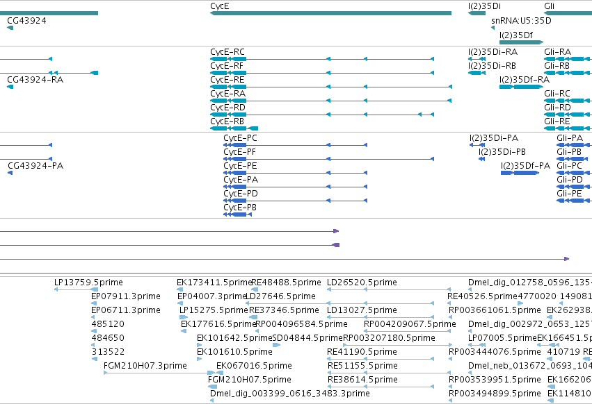Click EK177616.5prime EST label
Screen dimensions: 592x404
(218, 324)
